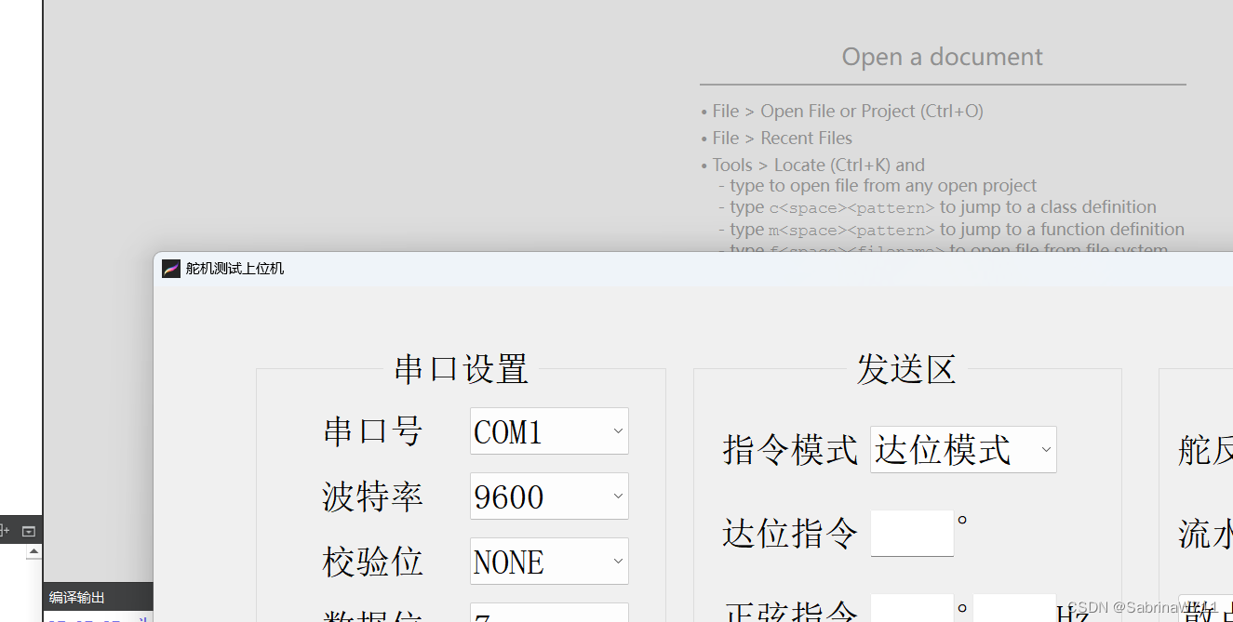Click the 正弦指令 angle input field
Screen dimensions: 1233x622
click(x=911, y=612)
